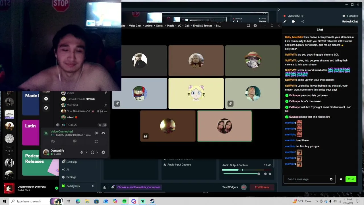
Task: Collapse the chat panel chevron
Action: tap(279, 10)
